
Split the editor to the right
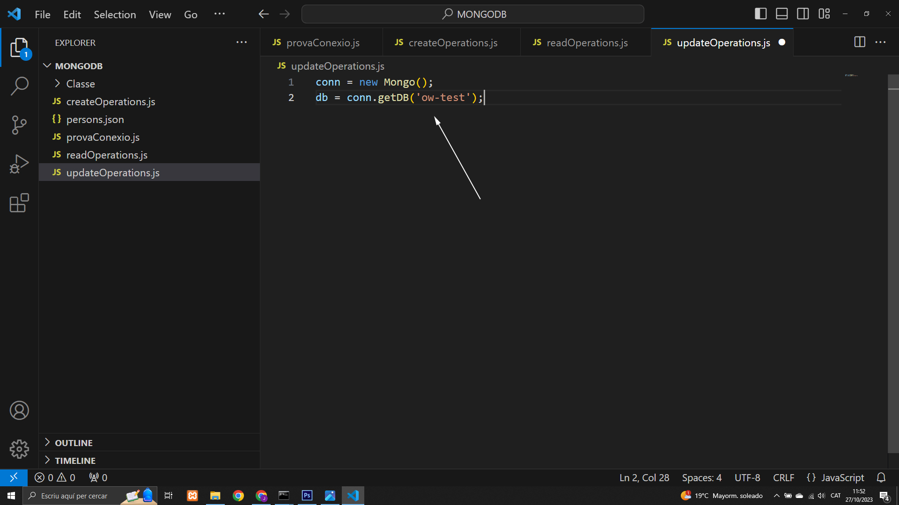pos(860,42)
